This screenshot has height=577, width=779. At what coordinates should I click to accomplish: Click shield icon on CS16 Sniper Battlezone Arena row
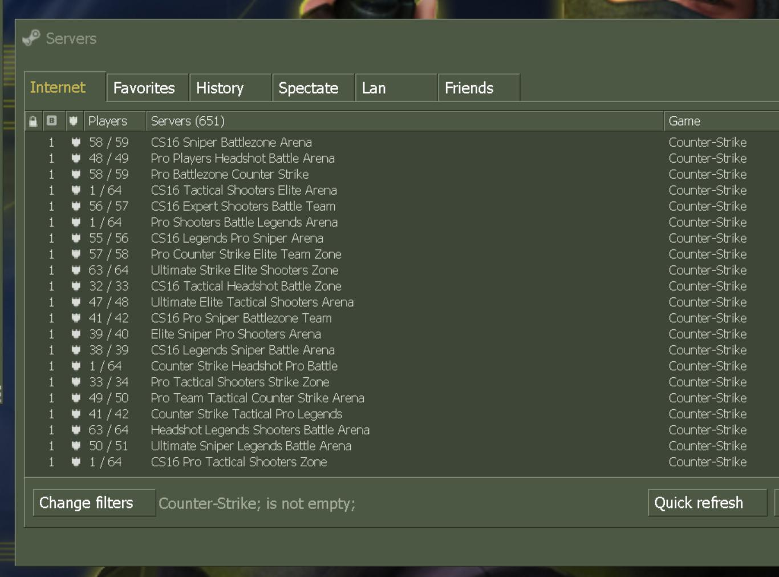(x=75, y=142)
